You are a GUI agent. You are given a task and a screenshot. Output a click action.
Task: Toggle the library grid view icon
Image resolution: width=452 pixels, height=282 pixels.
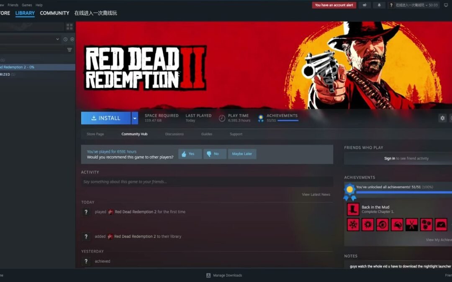(69, 27)
